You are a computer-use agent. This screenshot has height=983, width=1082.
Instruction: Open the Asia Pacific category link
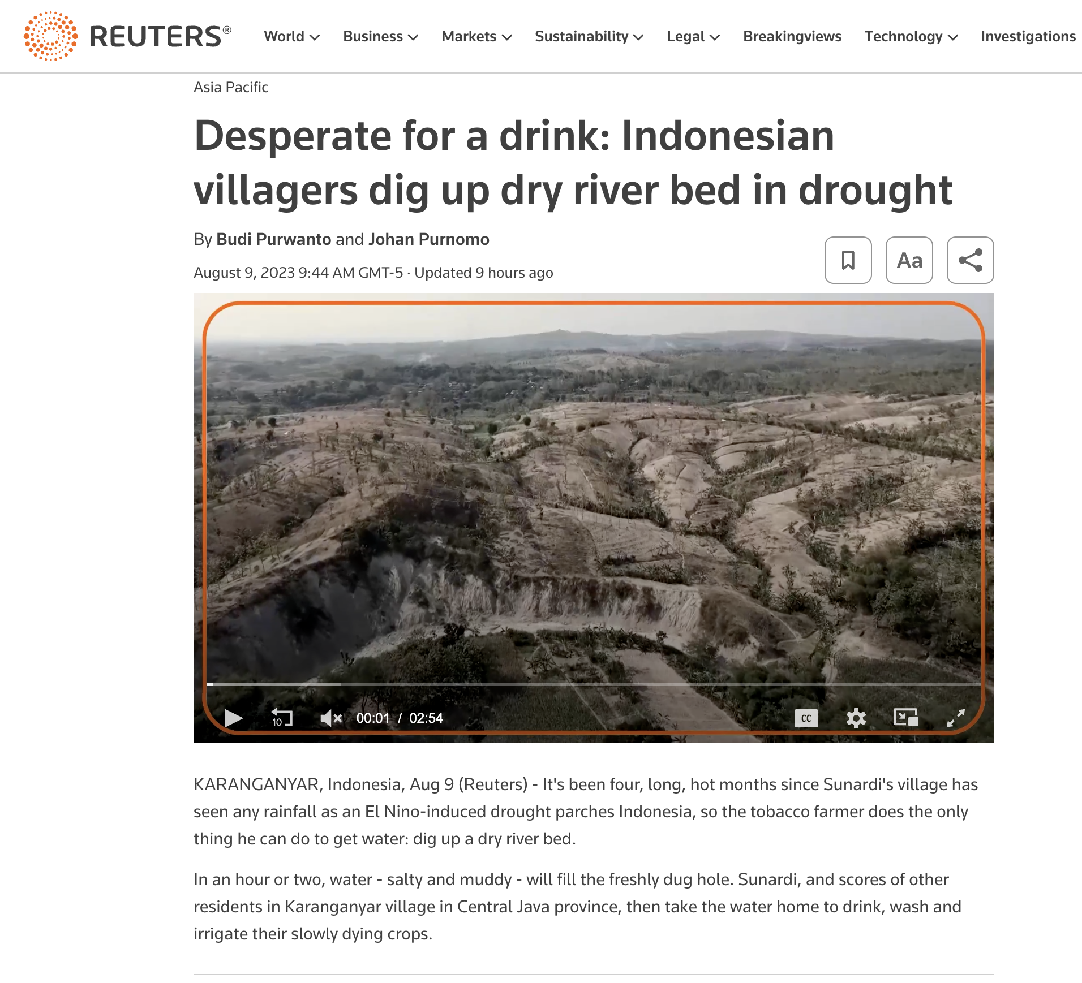pyautogui.click(x=231, y=87)
